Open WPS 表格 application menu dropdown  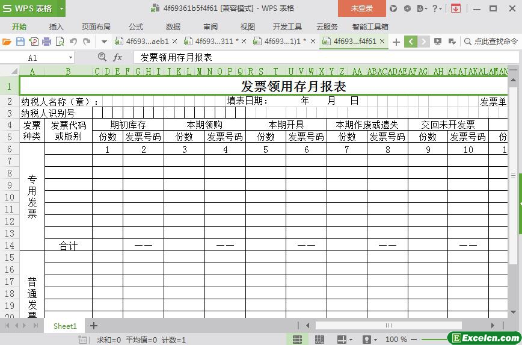tap(61, 8)
